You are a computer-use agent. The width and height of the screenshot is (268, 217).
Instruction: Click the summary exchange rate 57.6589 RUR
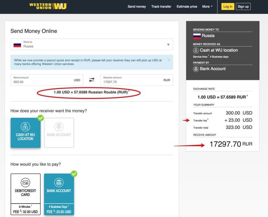[222, 97]
